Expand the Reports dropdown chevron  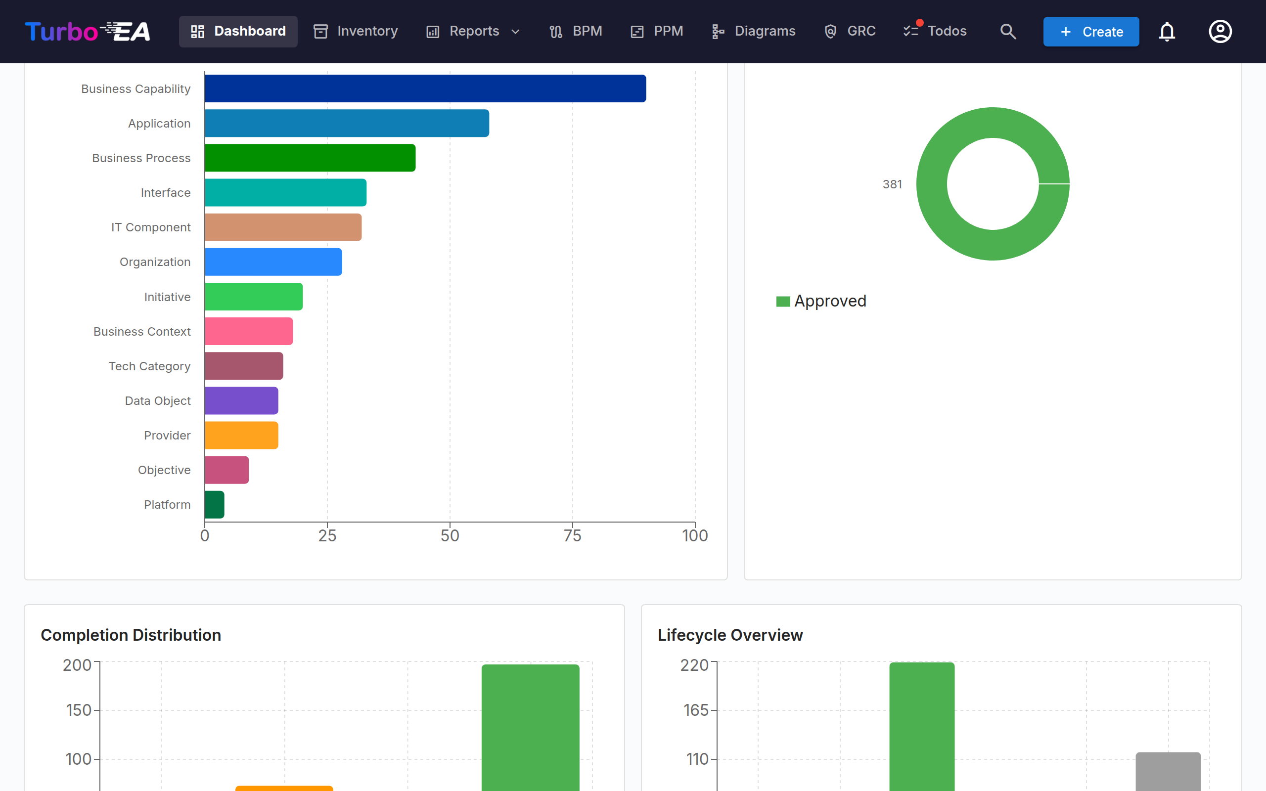515,32
